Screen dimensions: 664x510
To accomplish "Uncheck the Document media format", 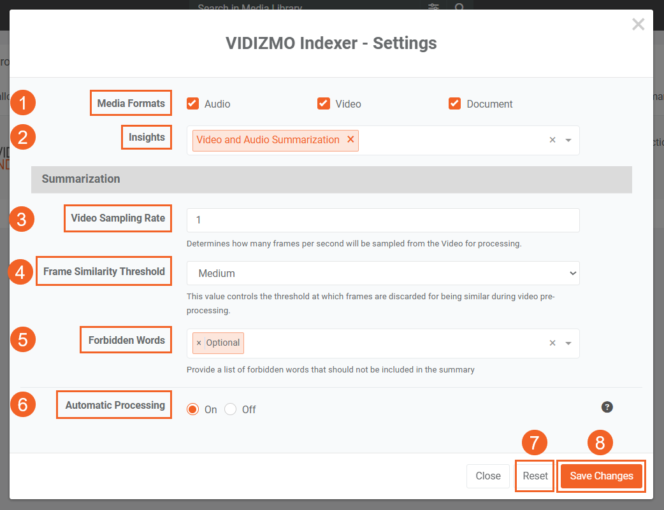I will (x=454, y=104).
